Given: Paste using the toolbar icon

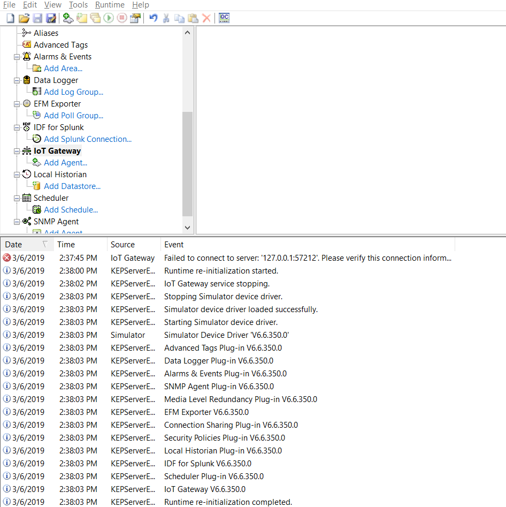Looking at the screenshot, I should [x=193, y=18].
